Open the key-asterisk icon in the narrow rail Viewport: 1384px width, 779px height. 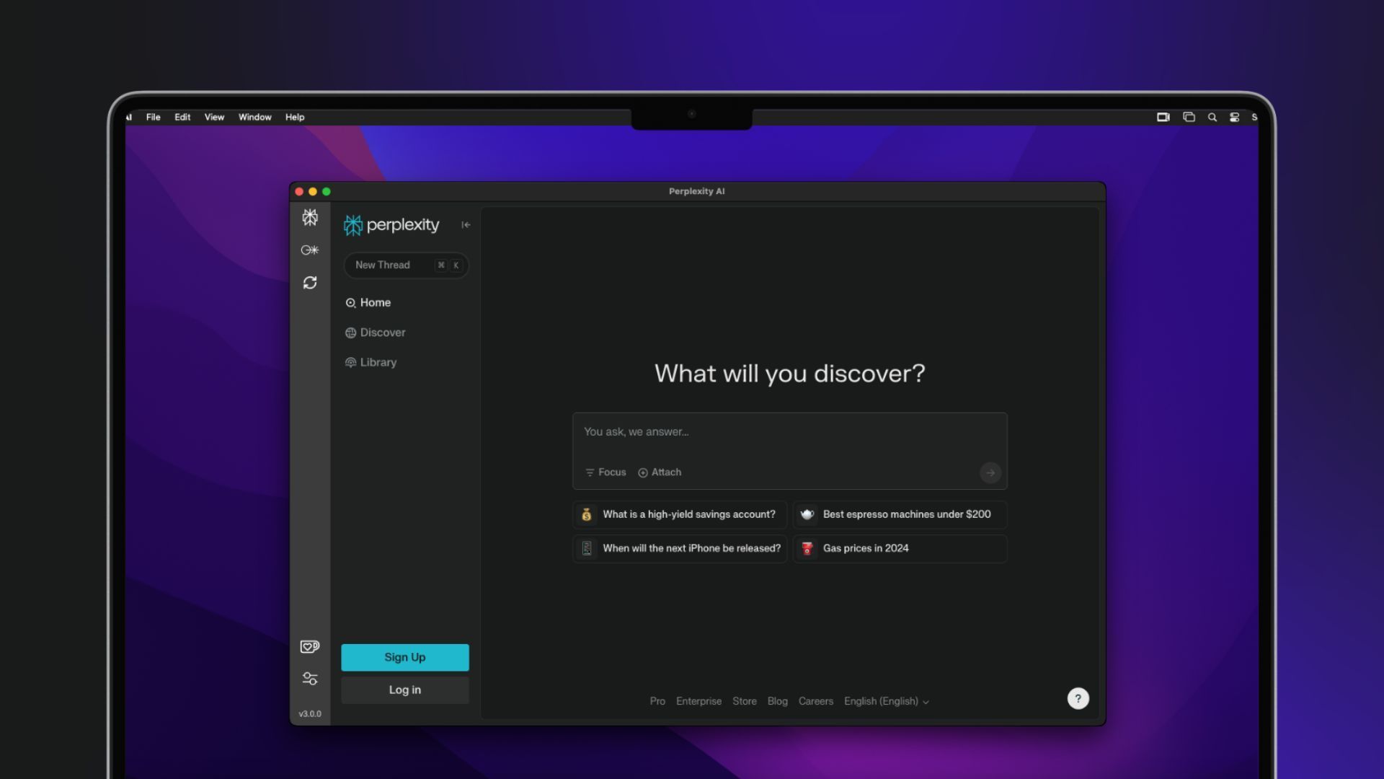[x=310, y=250]
